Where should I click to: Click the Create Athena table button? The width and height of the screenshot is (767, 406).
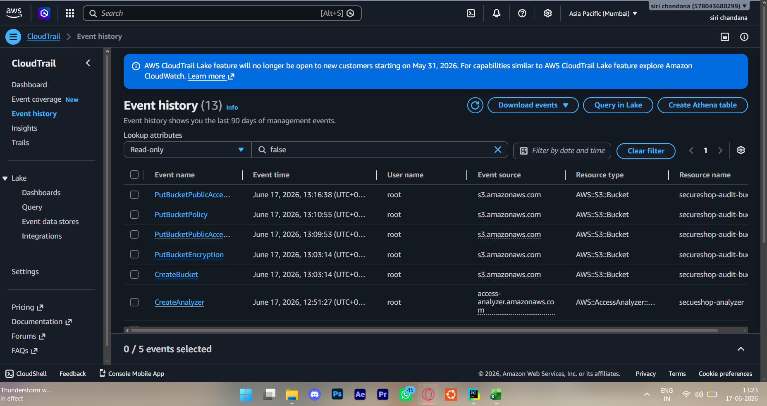[702, 105]
